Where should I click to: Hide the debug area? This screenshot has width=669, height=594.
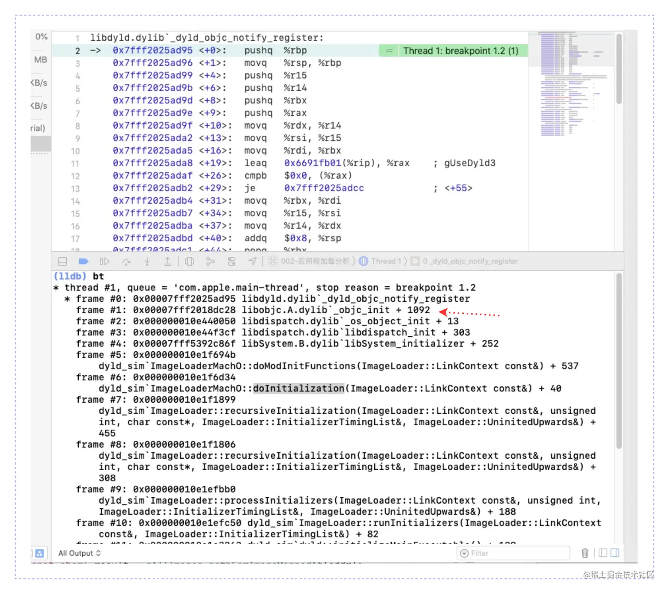tap(63, 261)
